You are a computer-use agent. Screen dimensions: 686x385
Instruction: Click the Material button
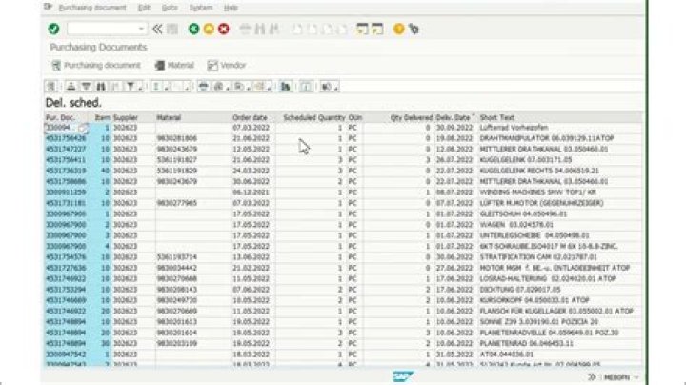(x=174, y=66)
